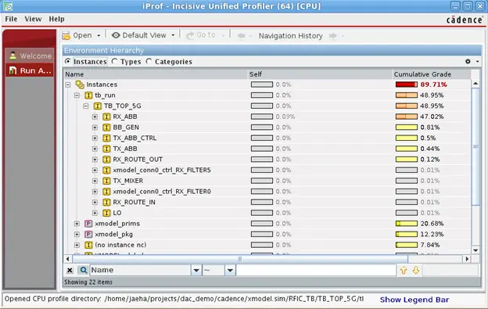Select the Types radio button
The height and width of the screenshot is (309, 488).
point(114,61)
